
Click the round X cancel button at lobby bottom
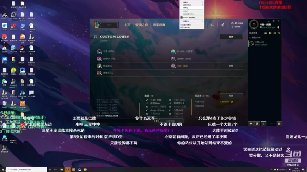157,121
